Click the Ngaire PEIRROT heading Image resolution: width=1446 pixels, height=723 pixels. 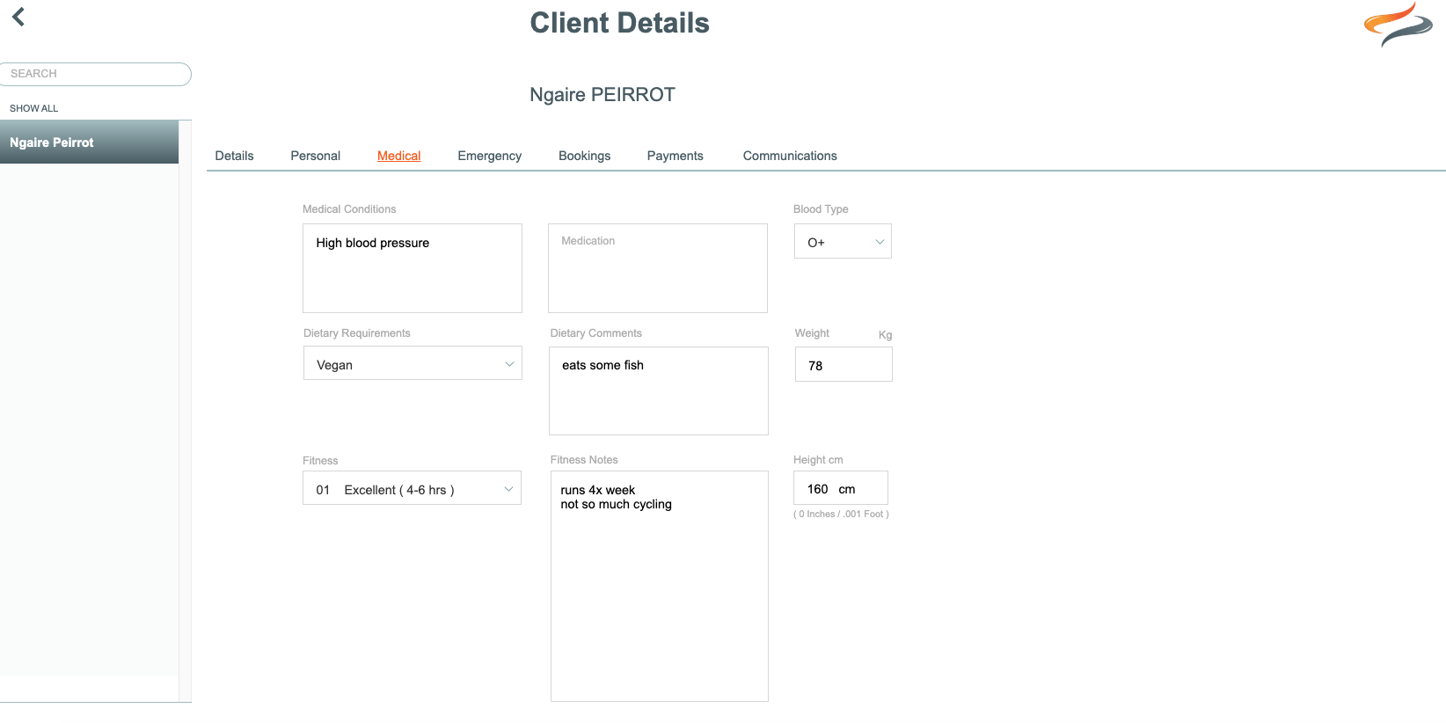602,95
